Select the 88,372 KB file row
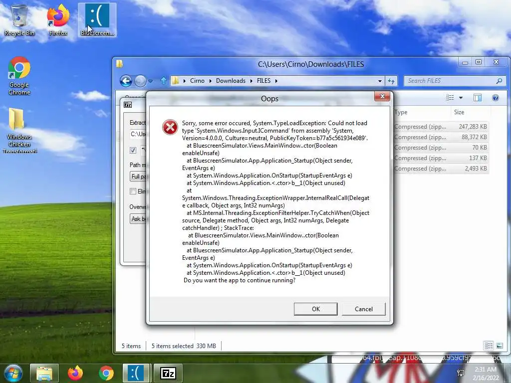Image resolution: width=511 pixels, height=383 pixels. pyautogui.click(x=441, y=137)
